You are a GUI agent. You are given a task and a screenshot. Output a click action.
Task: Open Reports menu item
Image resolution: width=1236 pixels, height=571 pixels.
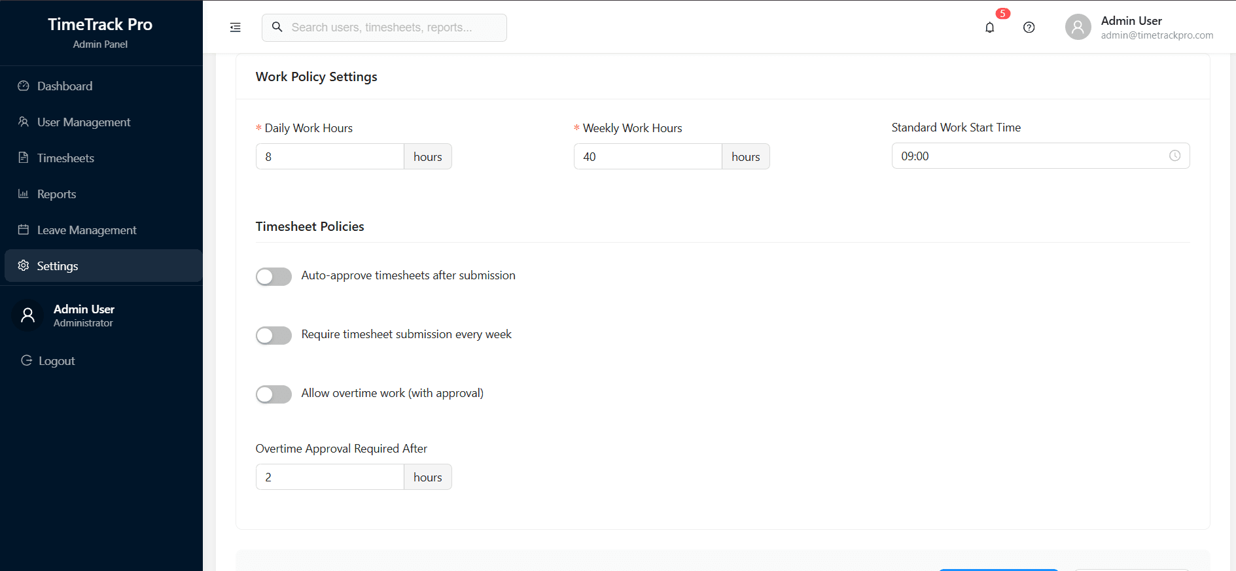(103, 194)
